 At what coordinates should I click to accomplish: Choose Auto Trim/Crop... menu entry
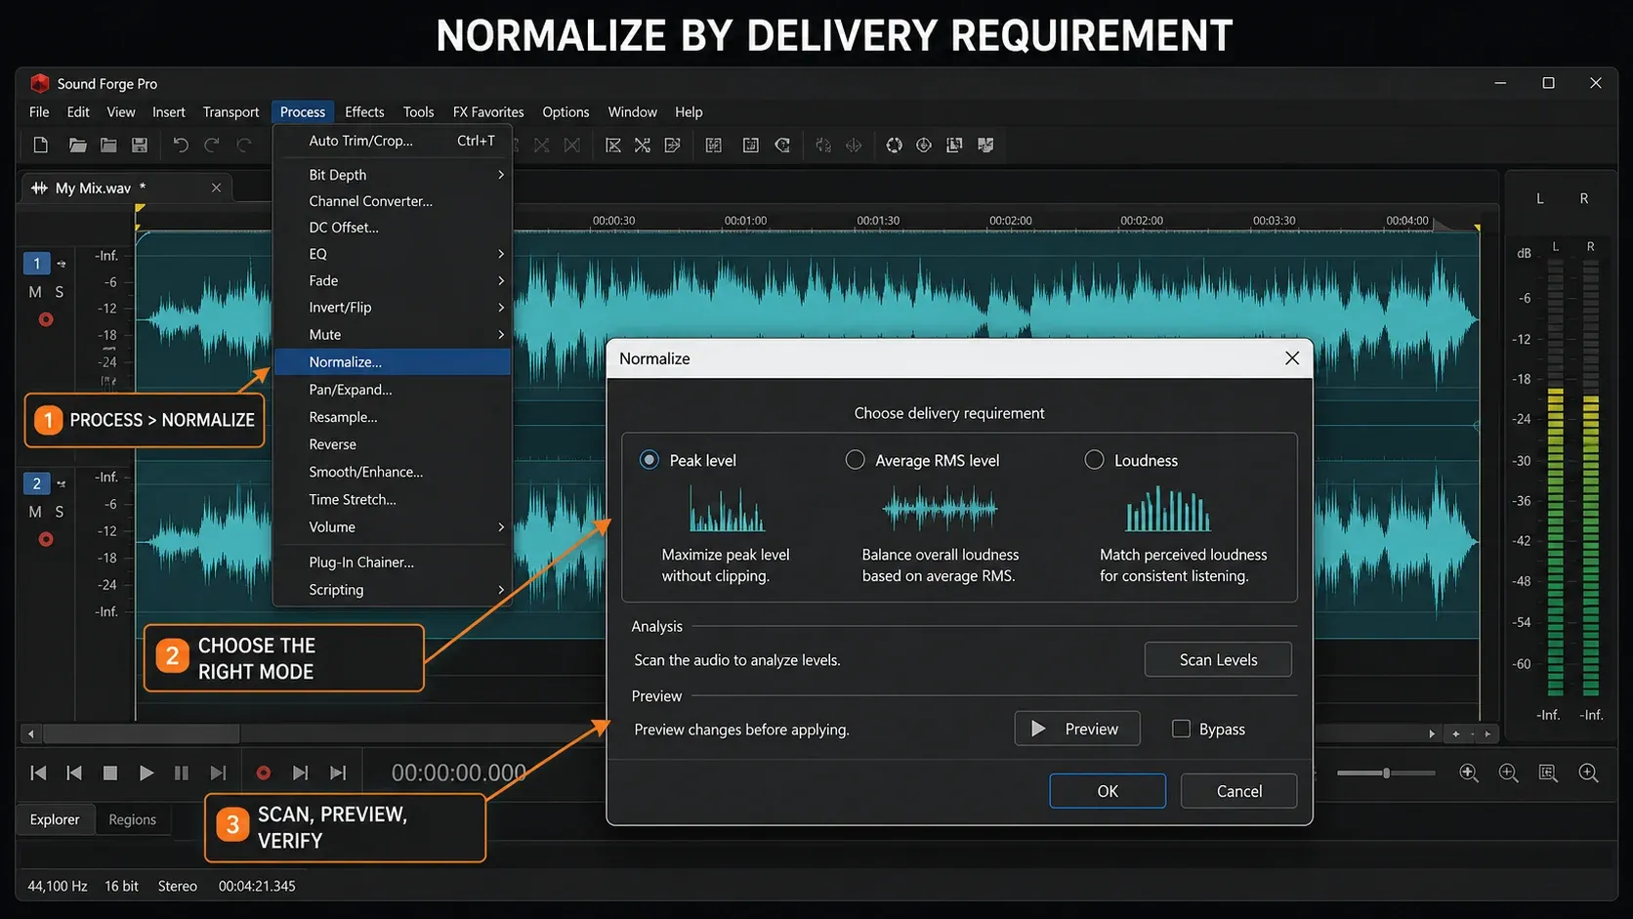point(393,141)
